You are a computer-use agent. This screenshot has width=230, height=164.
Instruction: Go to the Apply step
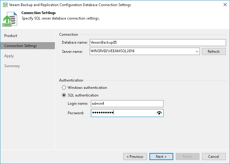point(27,56)
